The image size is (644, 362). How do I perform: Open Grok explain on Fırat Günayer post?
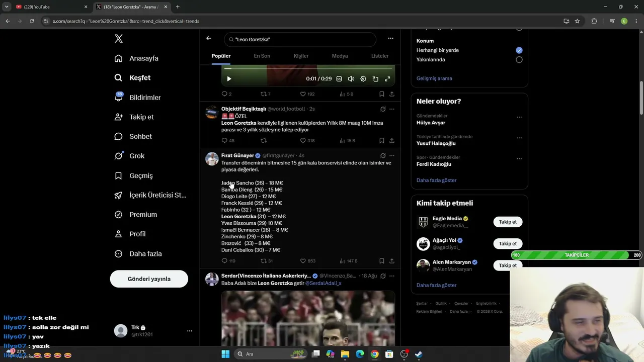coord(383,156)
